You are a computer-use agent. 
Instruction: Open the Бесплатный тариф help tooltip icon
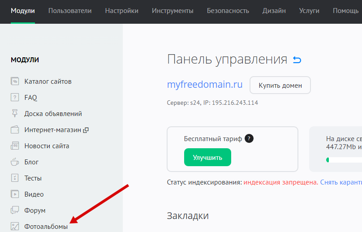tap(250, 138)
